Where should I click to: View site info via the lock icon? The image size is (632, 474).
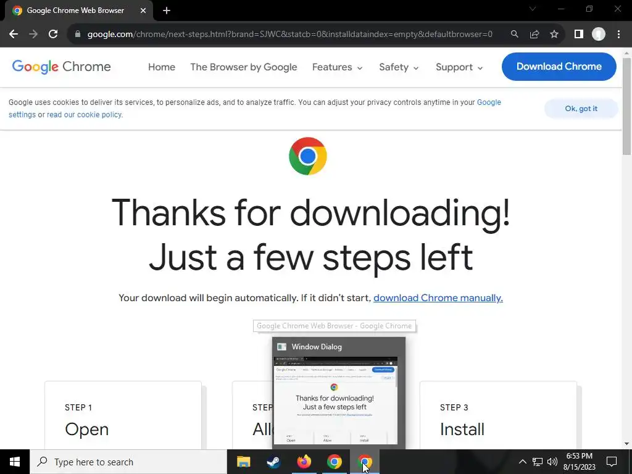(78, 35)
